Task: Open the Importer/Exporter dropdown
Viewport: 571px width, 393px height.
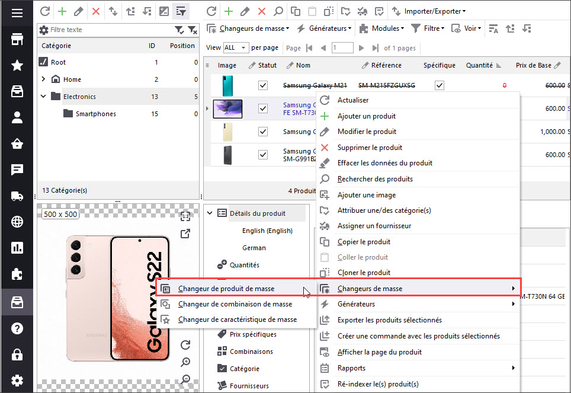Action: click(x=429, y=11)
